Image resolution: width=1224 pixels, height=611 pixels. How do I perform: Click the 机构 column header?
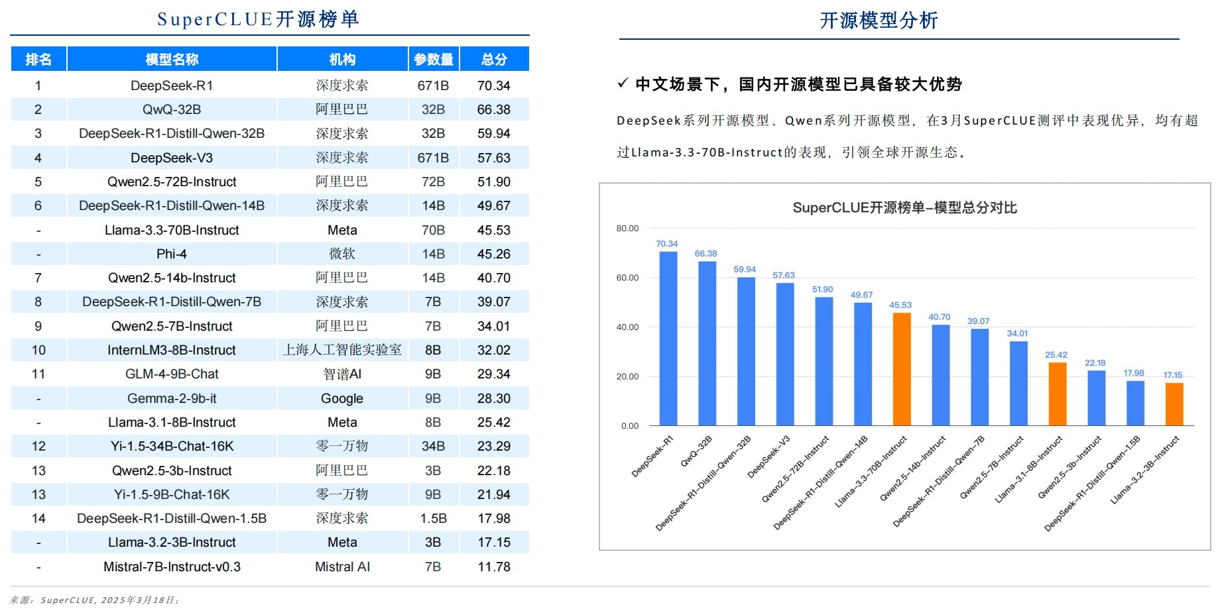[342, 59]
